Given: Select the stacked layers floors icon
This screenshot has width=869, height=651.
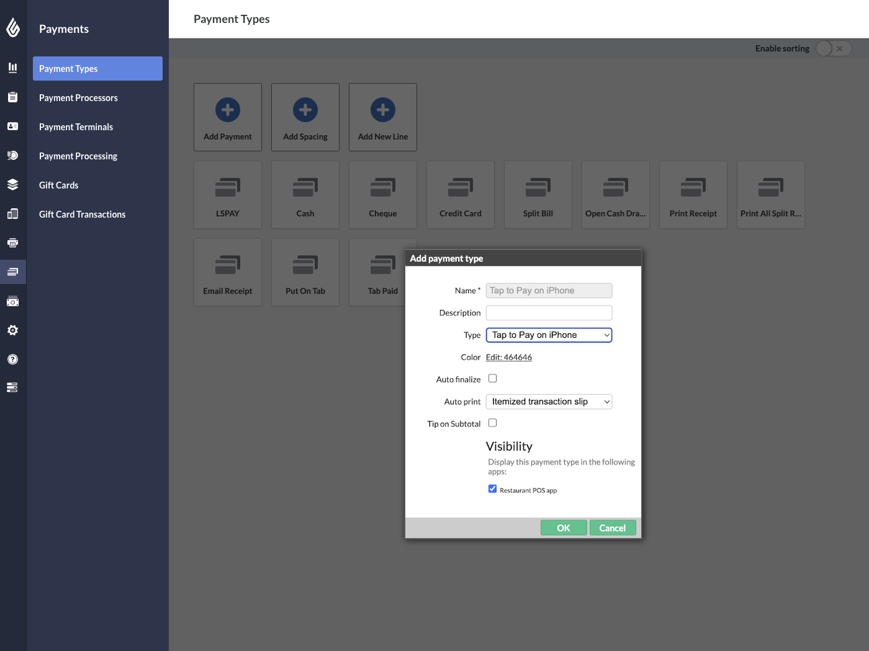Looking at the screenshot, I should point(13,184).
